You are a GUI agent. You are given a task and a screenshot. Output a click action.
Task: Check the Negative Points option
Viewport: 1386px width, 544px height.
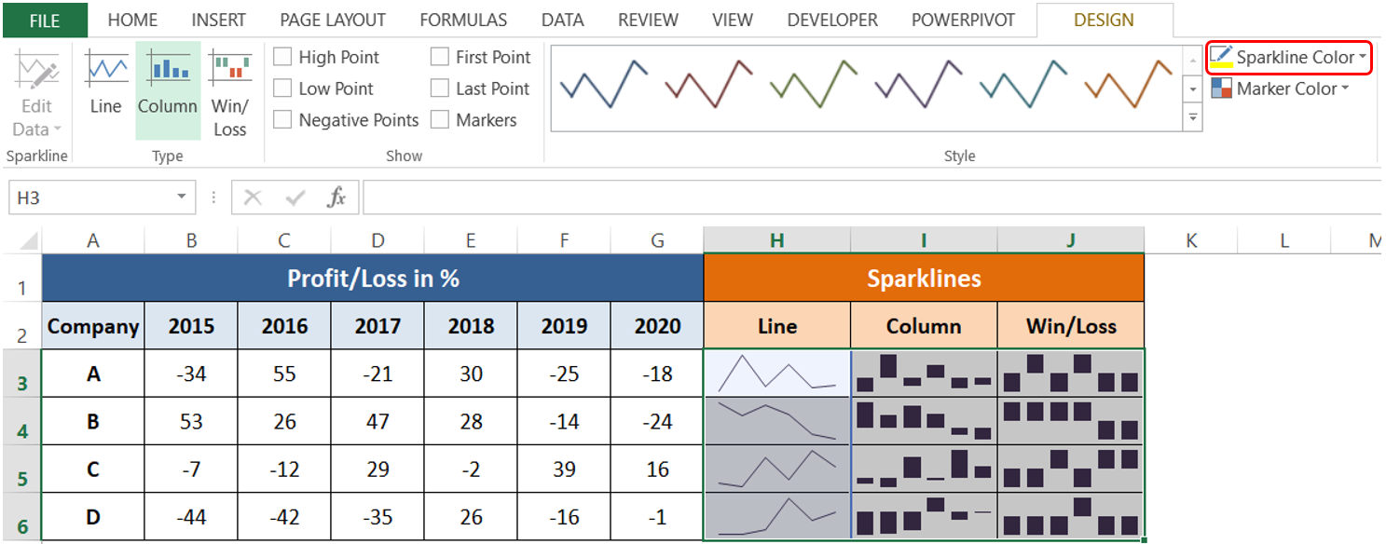pos(283,119)
